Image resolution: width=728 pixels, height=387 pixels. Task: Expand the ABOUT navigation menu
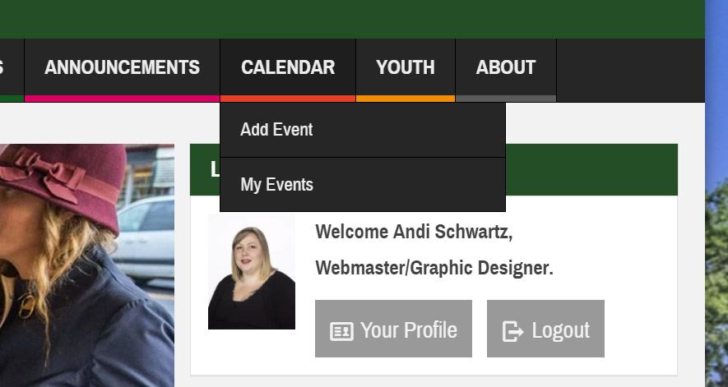(505, 67)
